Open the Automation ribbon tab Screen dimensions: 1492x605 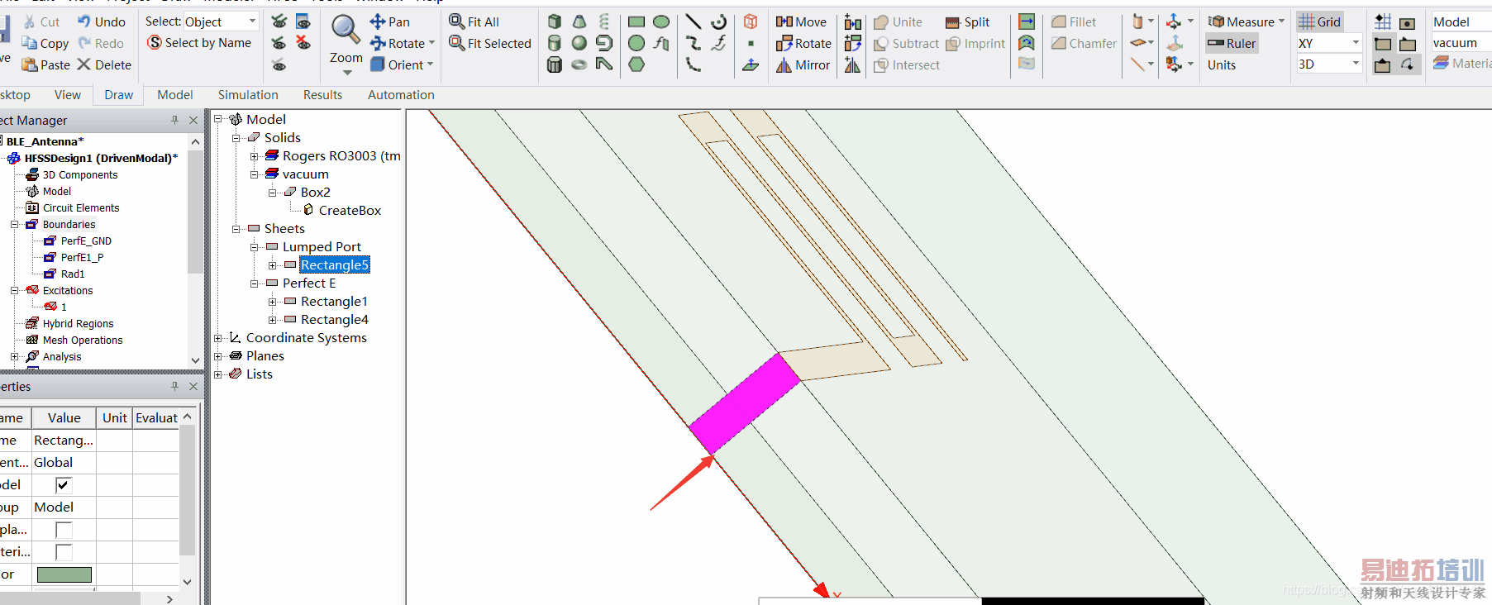[401, 95]
